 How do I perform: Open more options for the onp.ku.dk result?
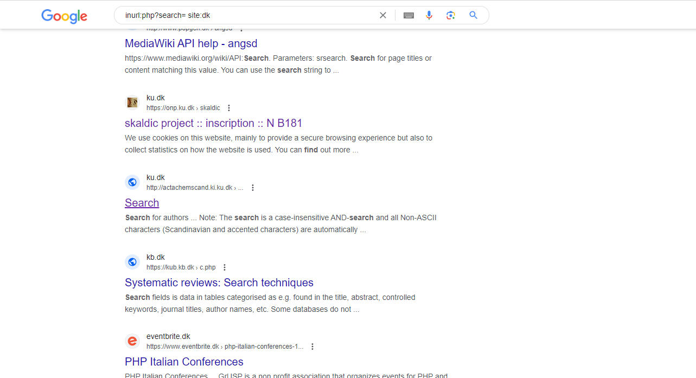[x=229, y=108]
